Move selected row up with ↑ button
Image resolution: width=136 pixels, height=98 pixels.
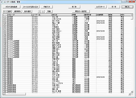(x=39, y=11)
